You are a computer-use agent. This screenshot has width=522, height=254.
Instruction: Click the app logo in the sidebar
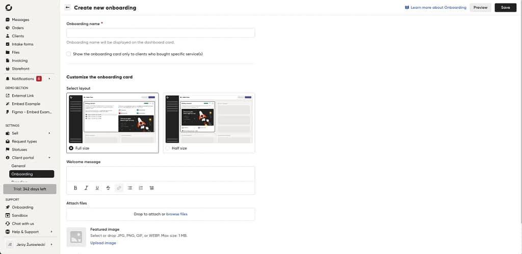(x=9, y=8)
